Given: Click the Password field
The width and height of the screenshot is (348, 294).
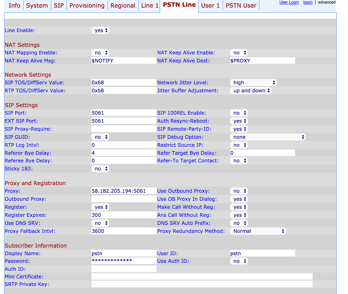Looking at the screenshot, I should [x=123, y=261].
